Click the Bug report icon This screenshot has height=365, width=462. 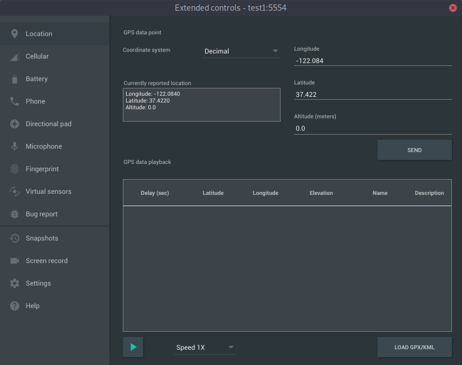tap(15, 214)
